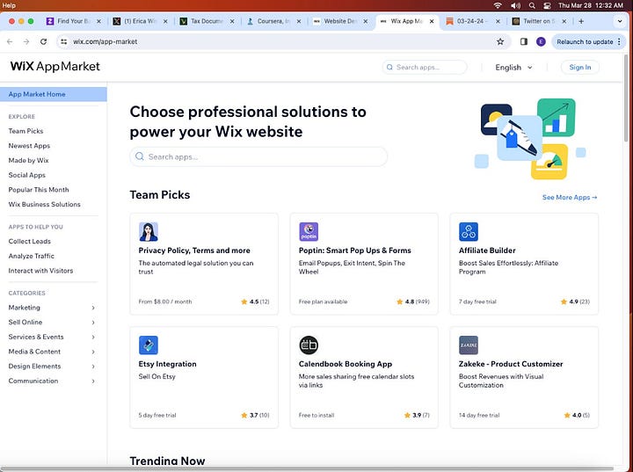Open the Calendbook Booking App icon
The width and height of the screenshot is (633, 472).
[309, 345]
